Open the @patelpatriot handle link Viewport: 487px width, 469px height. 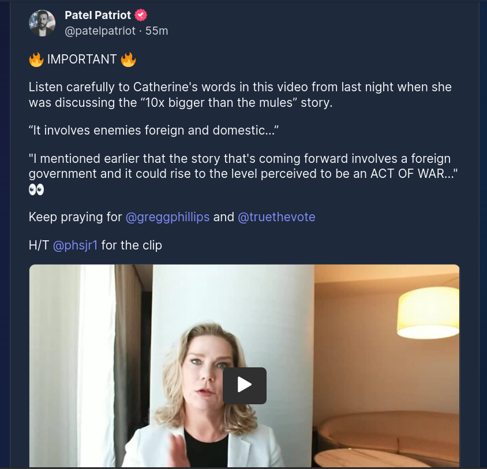click(x=100, y=31)
